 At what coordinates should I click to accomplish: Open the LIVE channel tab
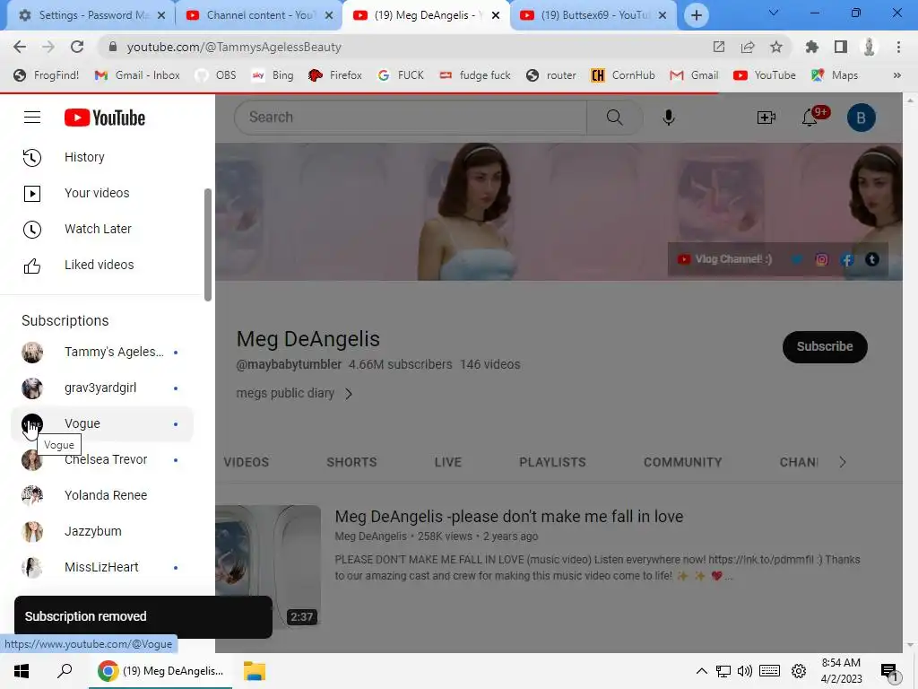click(448, 462)
